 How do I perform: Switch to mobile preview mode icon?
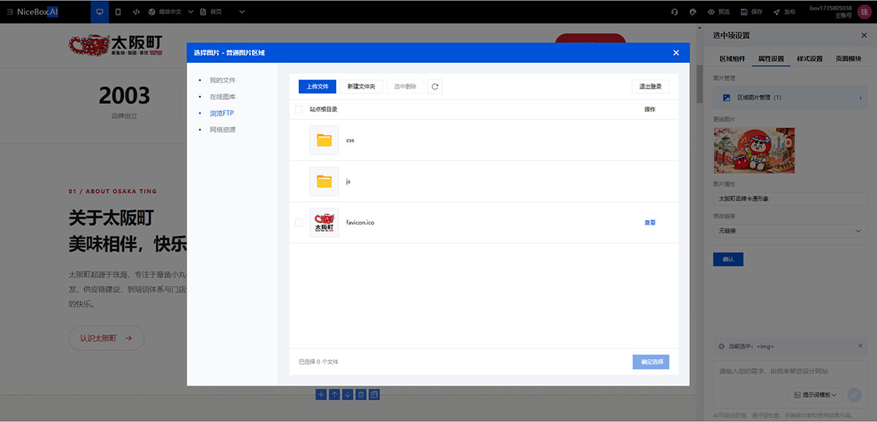(118, 12)
